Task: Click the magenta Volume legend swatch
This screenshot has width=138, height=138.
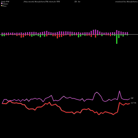Action: [x=2, y=3]
